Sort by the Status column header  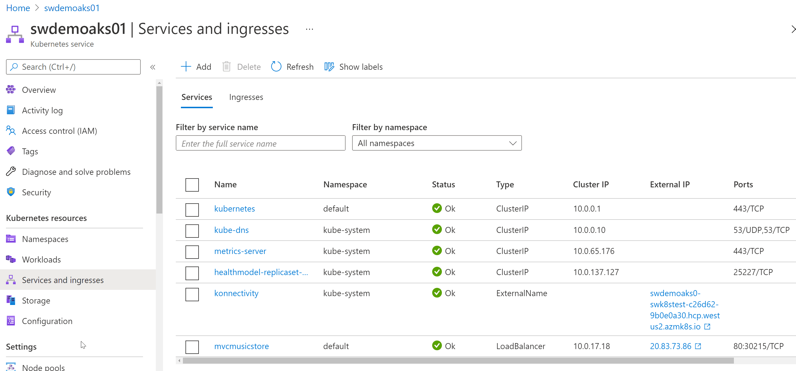(x=443, y=185)
